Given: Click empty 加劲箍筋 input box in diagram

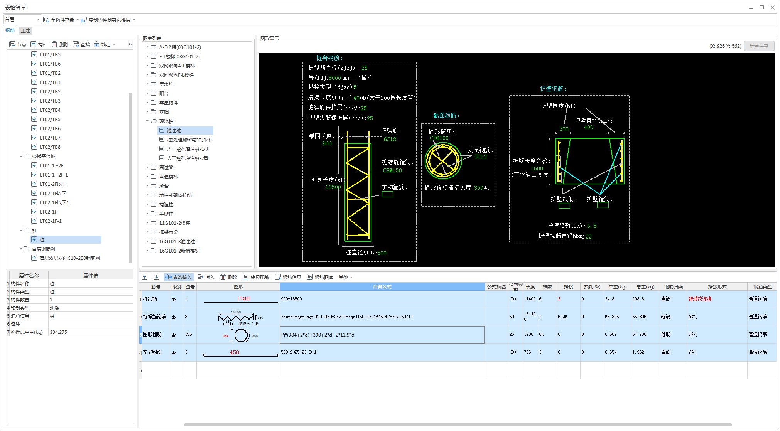Looking at the screenshot, I should (388, 194).
